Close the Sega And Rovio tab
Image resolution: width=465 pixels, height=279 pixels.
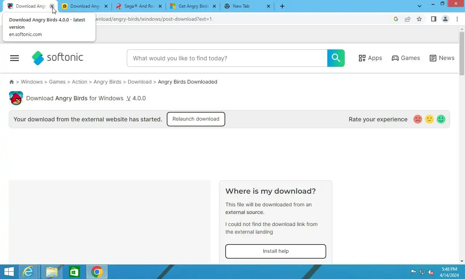tap(160, 6)
